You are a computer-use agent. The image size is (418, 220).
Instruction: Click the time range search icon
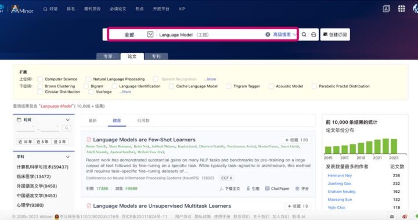[66, 128]
